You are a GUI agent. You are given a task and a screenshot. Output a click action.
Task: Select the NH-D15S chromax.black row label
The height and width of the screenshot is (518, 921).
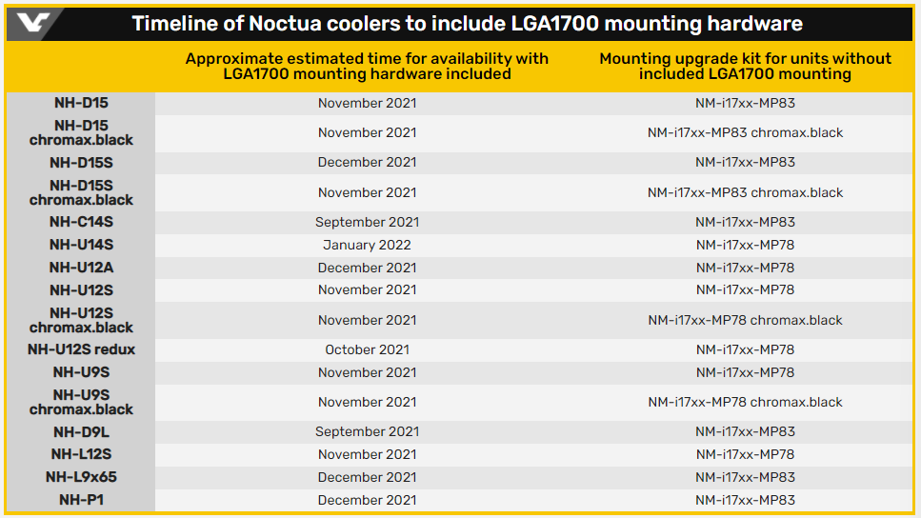click(81, 192)
